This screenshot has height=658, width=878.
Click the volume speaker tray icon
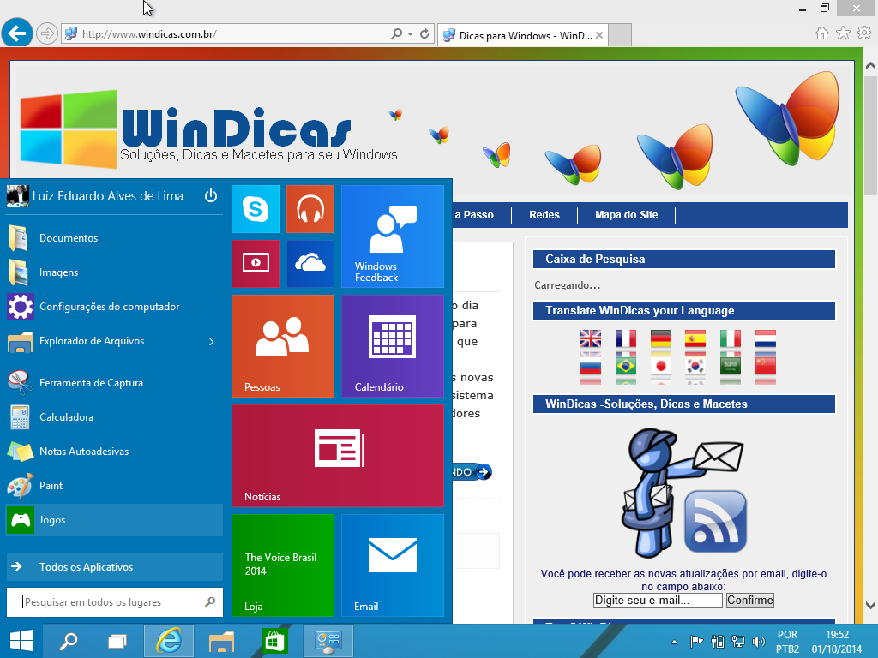(x=759, y=642)
